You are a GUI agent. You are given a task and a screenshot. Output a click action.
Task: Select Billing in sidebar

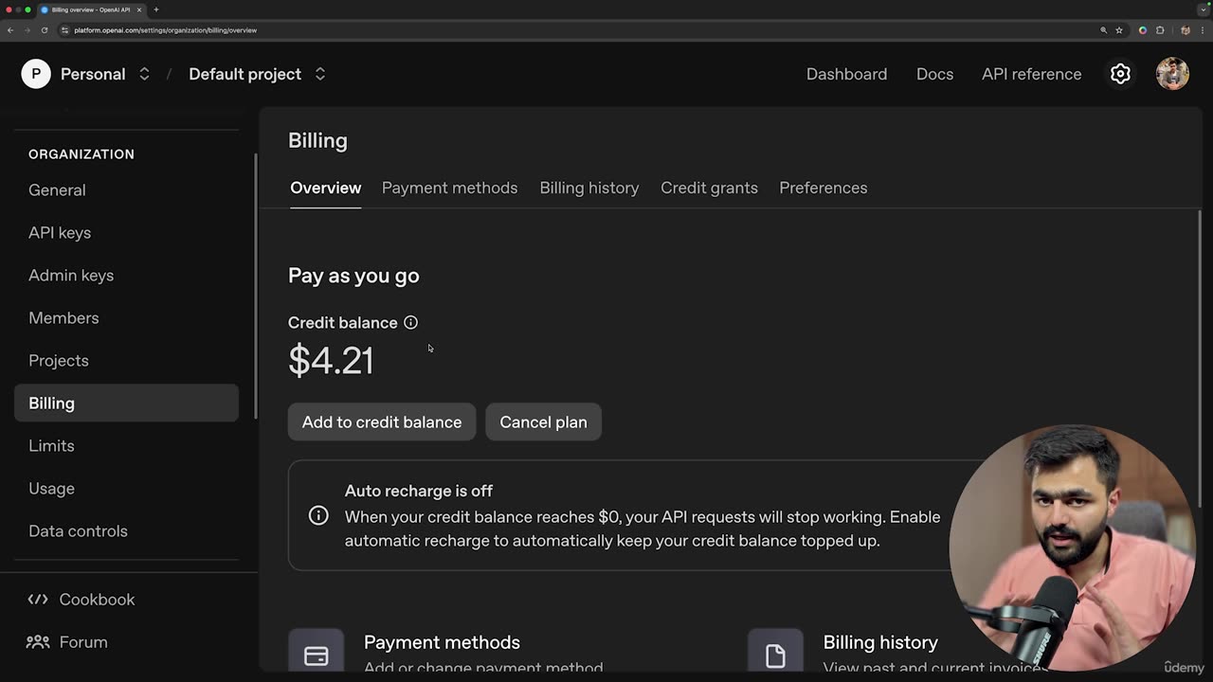(126, 403)
